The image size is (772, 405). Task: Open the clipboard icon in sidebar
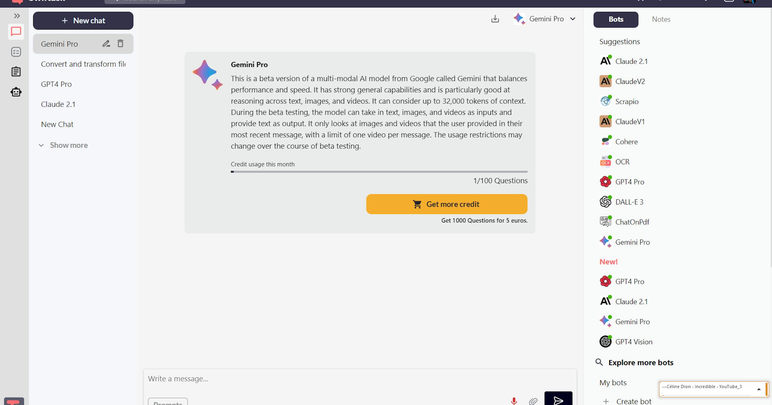(16, 71)
